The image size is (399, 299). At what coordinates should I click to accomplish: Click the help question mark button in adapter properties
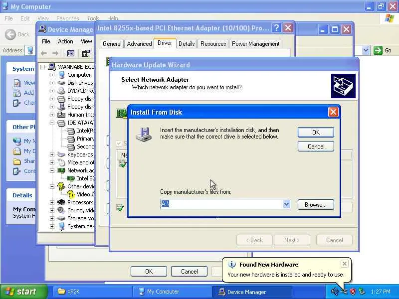point(276,28)
